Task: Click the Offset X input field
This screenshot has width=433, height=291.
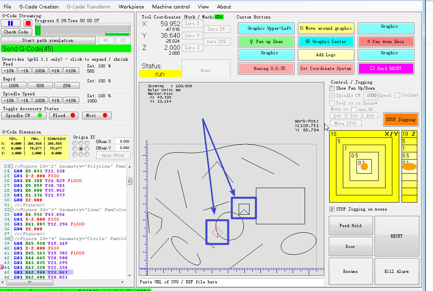Action: pos(123,141)
